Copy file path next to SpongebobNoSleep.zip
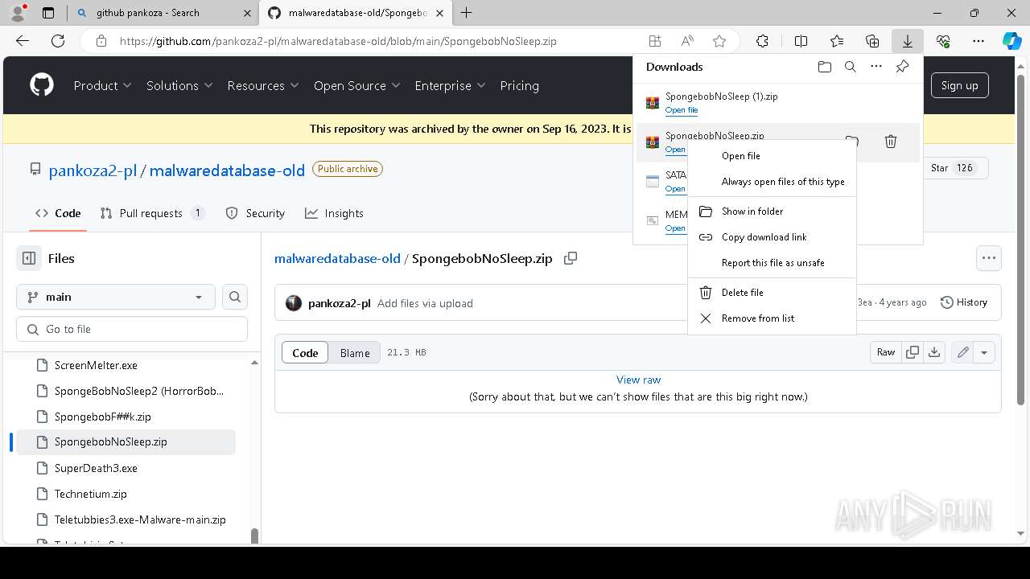1030x579 pixels. 571,258
